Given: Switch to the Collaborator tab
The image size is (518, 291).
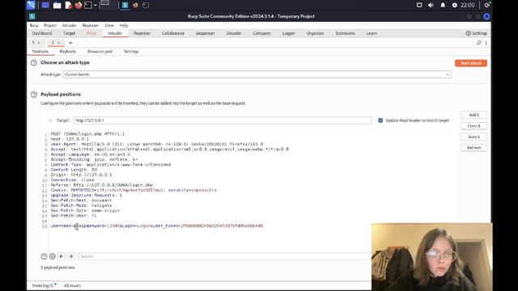Looking at the screenshot, I should [173, 33].
